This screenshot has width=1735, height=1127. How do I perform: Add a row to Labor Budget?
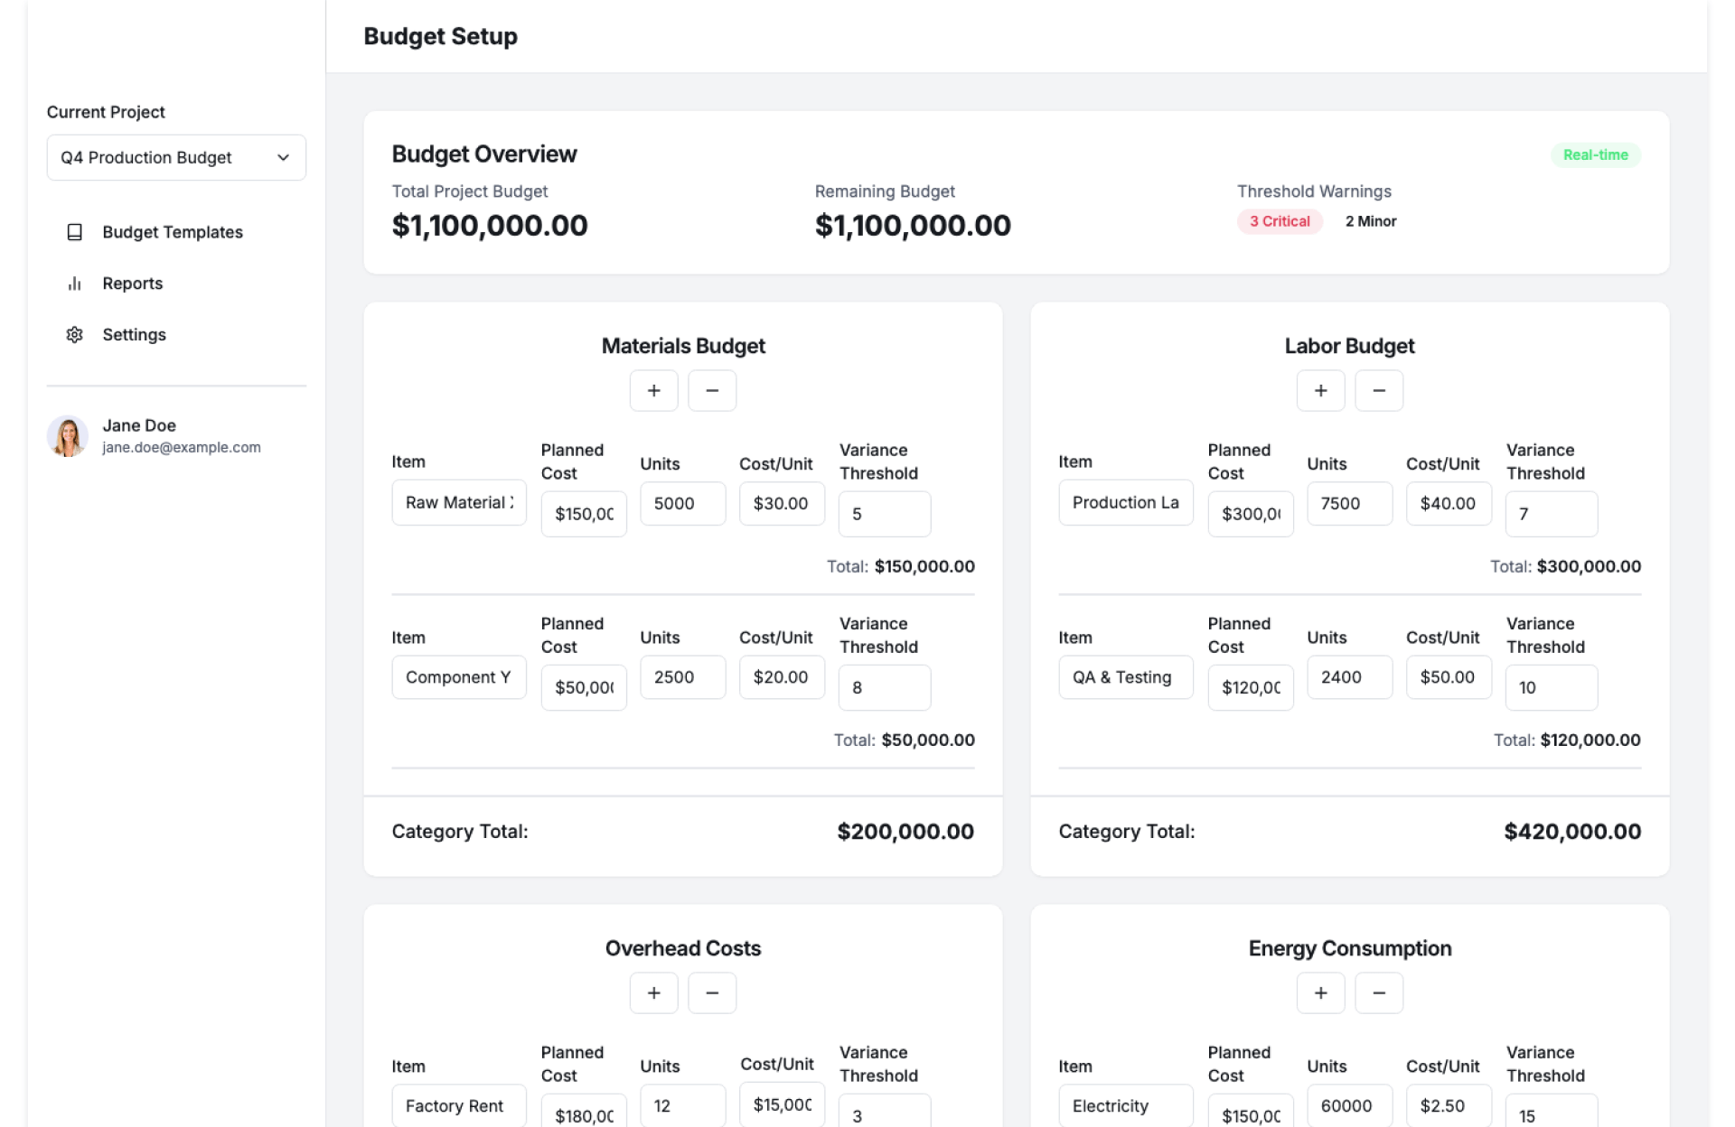pos(1320,391)
